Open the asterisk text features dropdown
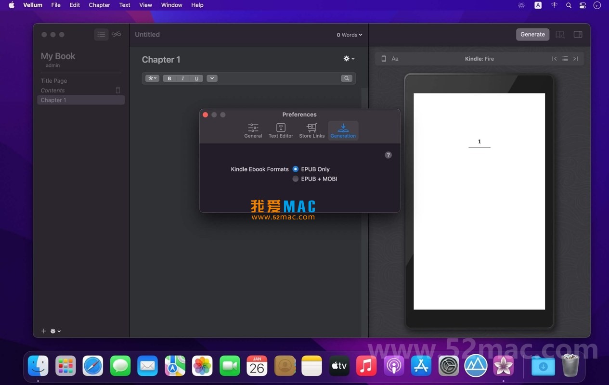 [x=153, y=78]
